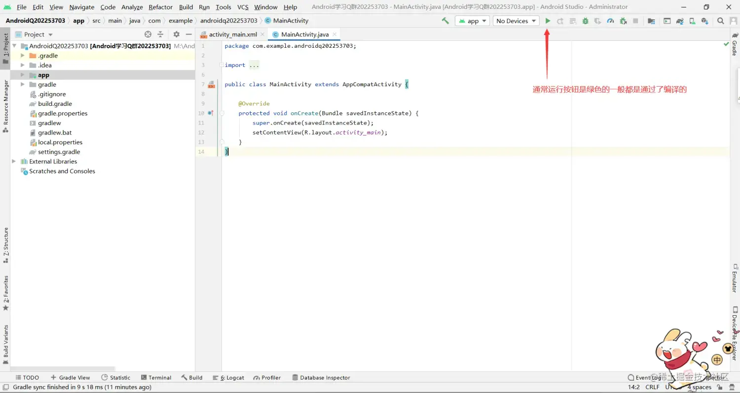
Task: Open the AVD Manager icon
Action: 692,21
